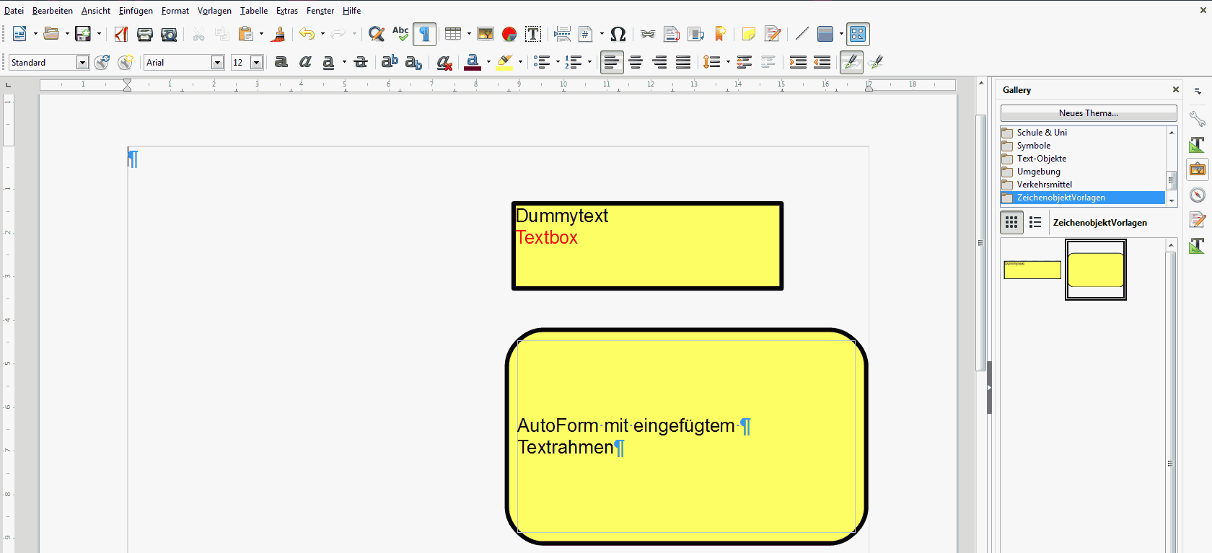1212x553 pixels.
Task: Click the Open folder icon
Action: (51, 34)
